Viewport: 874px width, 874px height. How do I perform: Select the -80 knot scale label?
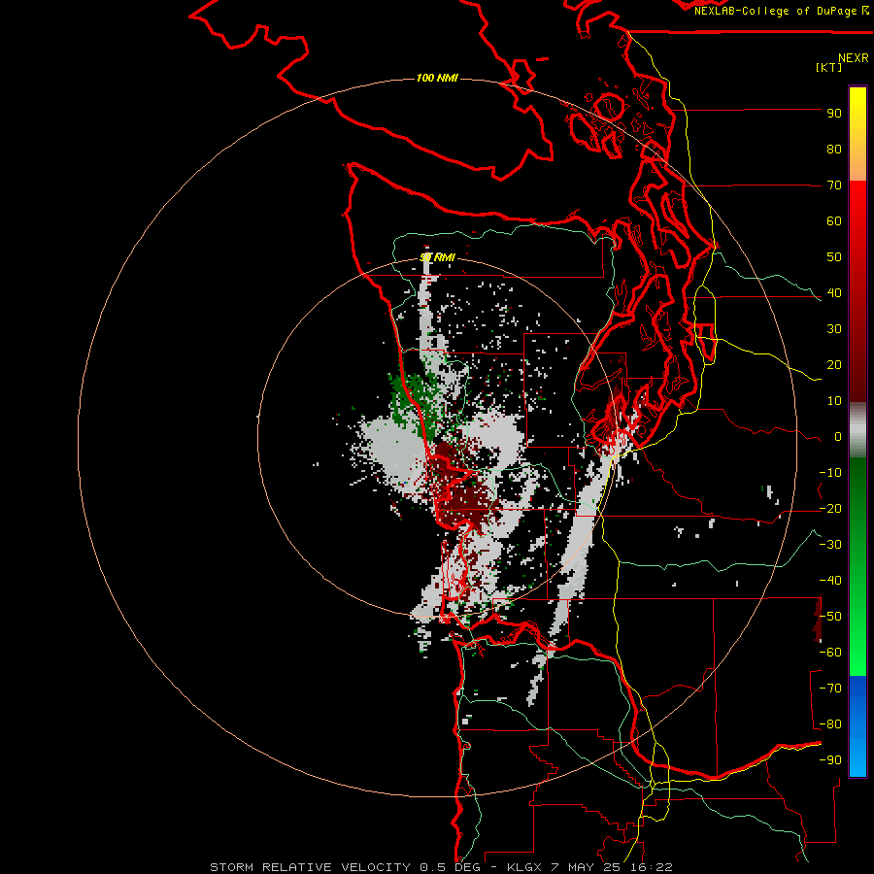coord(830,724)
